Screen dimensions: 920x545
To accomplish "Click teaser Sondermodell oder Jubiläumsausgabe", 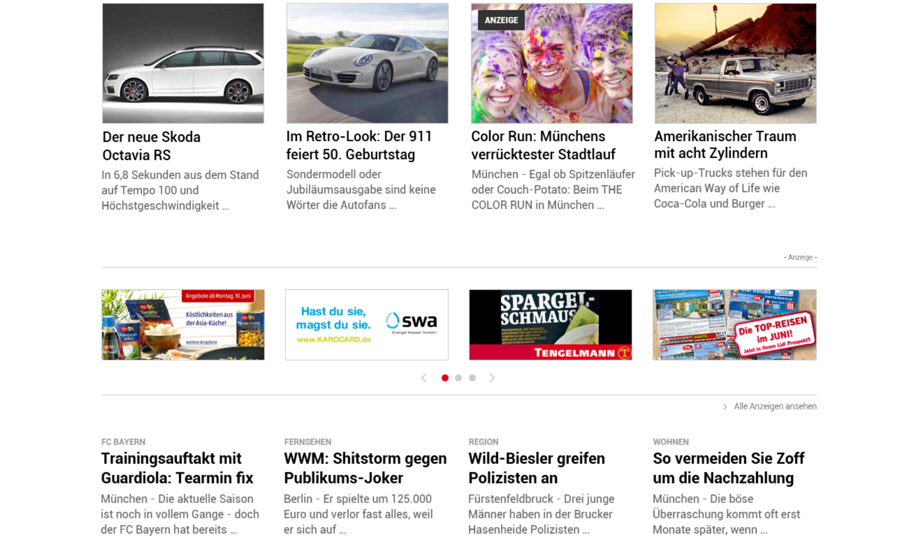I will (361, 190).
